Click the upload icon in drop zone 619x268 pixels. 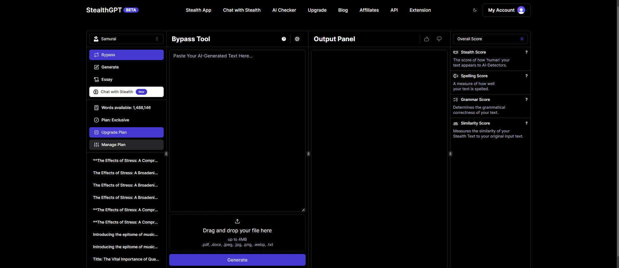pyautogui.click(x=237, y=221)
